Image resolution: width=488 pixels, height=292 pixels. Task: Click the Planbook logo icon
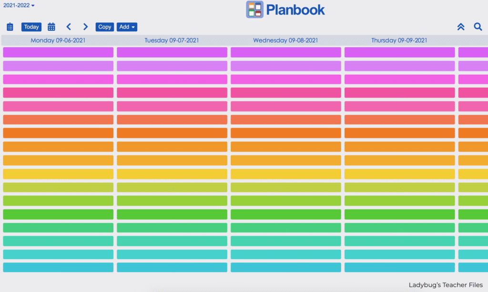(x=254, y=10)
